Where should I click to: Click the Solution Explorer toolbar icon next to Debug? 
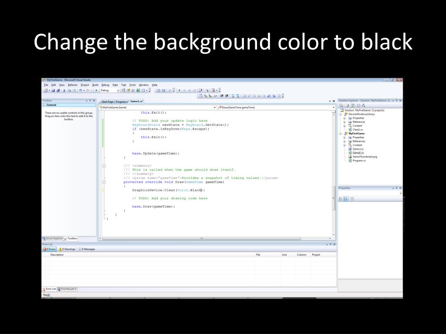coord(123,90)
